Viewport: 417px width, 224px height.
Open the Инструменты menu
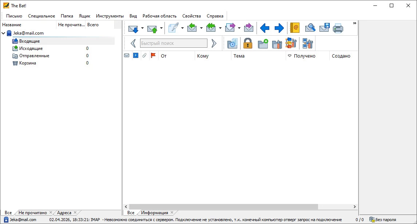pos(110,16)
